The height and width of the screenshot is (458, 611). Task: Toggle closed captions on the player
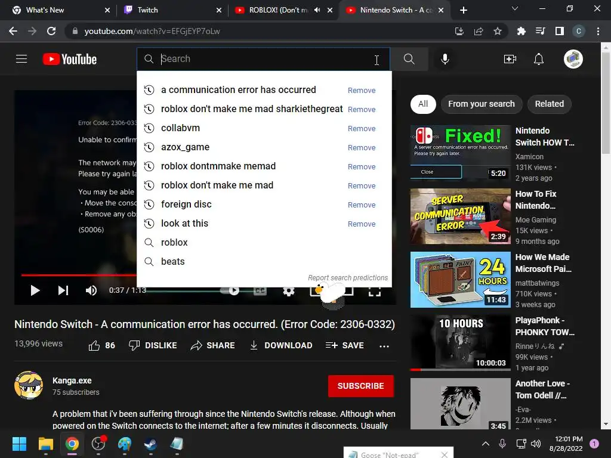pyautogui.click(x=260, y=290)
